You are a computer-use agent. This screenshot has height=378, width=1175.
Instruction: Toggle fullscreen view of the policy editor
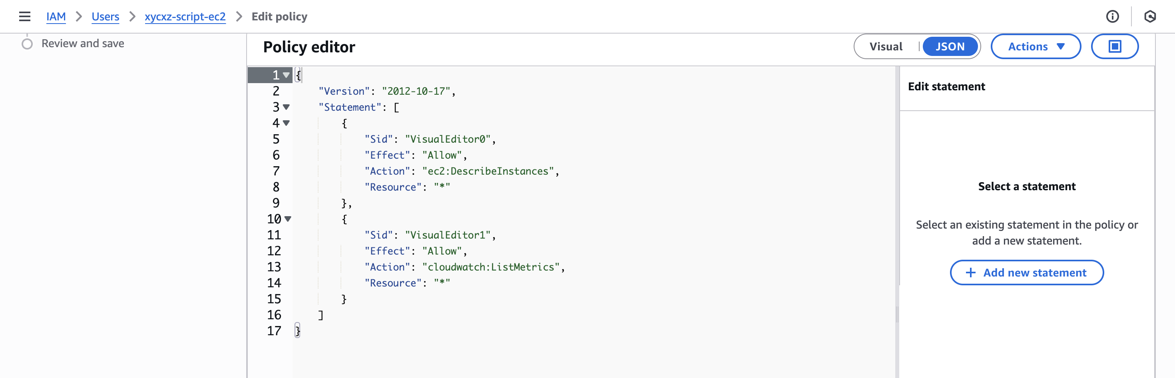1114,46
